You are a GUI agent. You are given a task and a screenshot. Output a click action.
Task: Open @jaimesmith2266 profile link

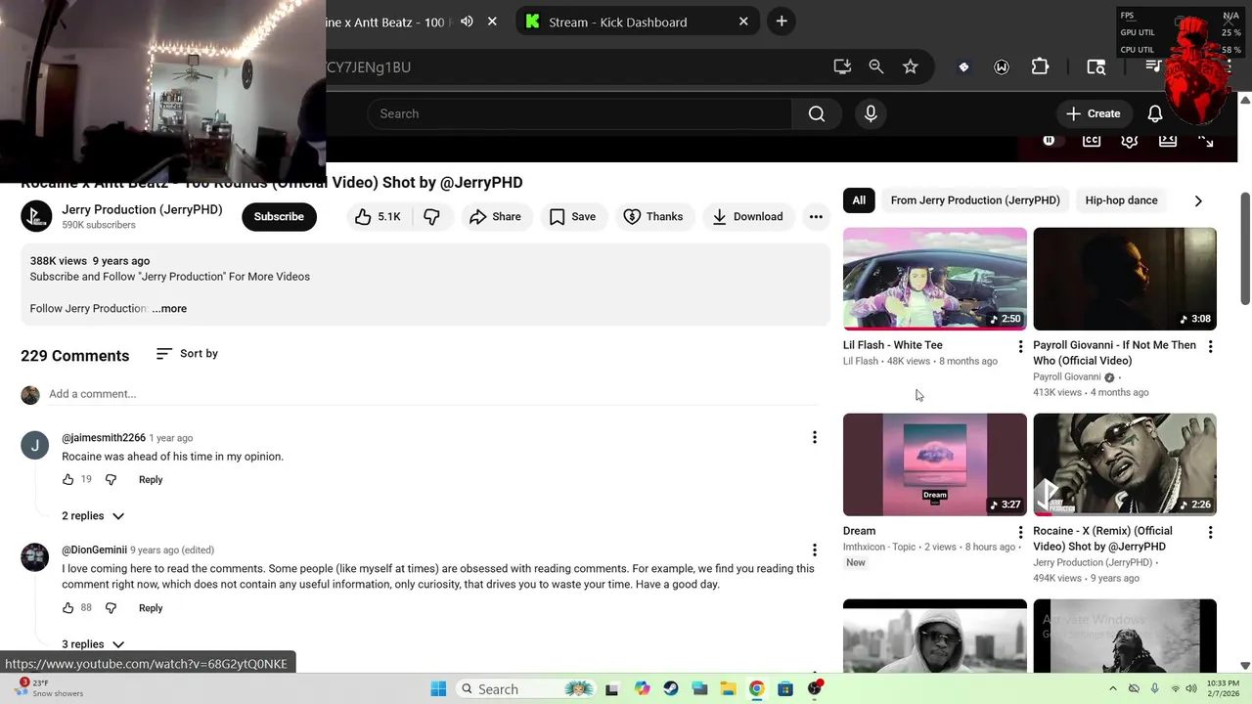(104, 438)
